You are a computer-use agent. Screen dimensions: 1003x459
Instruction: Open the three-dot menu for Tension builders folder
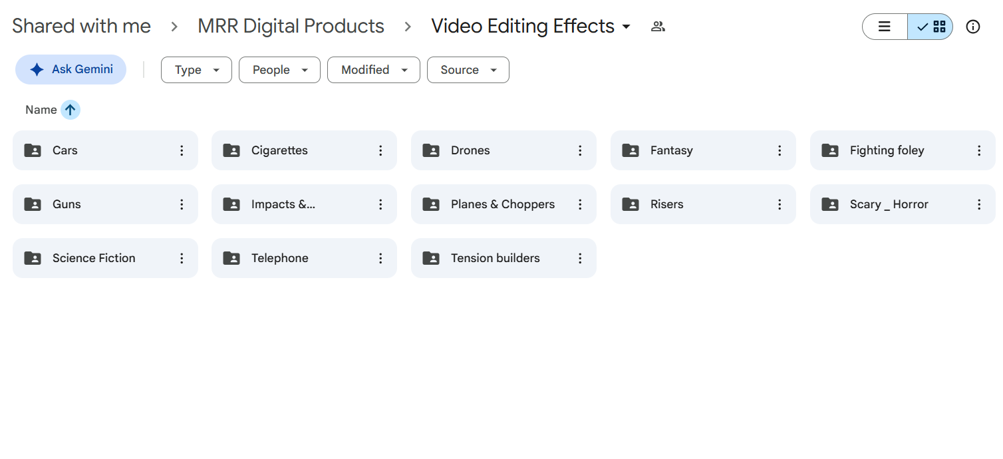pyautogui.click(x=580, y=258)
